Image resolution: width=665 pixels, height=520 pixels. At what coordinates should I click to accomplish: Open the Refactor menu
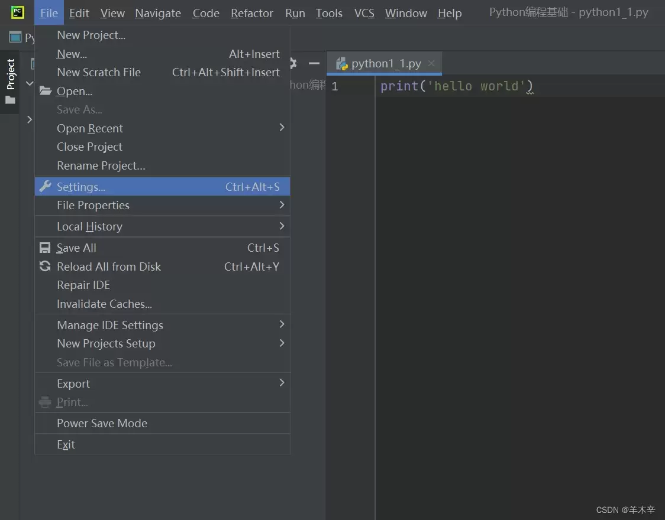(x=252, y=13)
